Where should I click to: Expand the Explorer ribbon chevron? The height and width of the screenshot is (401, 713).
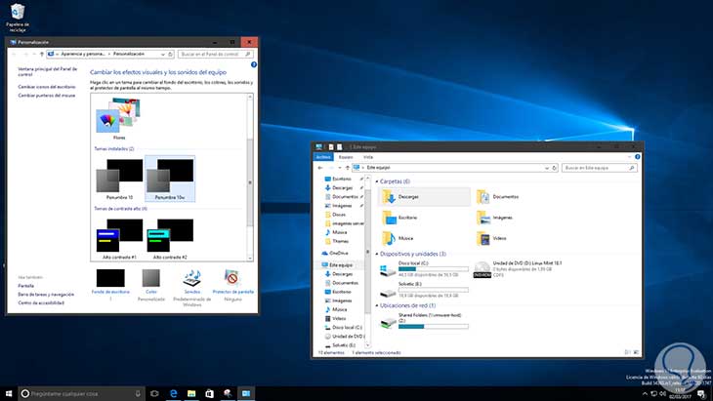point(629,157)
